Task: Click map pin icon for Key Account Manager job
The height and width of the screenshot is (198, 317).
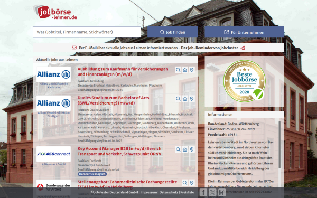Action: (x=192, y=149)
